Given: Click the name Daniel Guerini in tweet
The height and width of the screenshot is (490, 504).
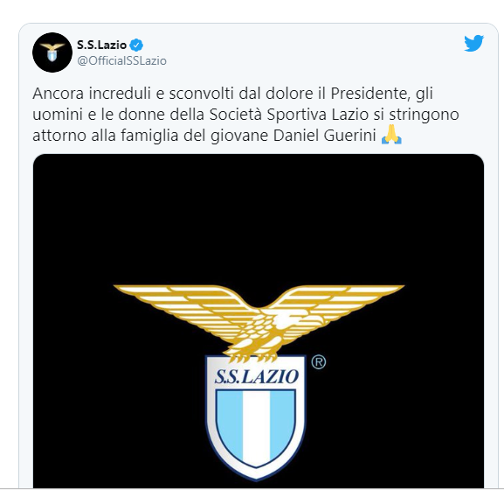Looking at the screenshot, I should (x=325, y=136).
